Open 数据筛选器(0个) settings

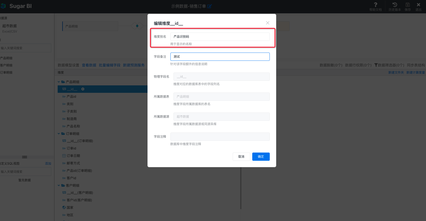389,65
